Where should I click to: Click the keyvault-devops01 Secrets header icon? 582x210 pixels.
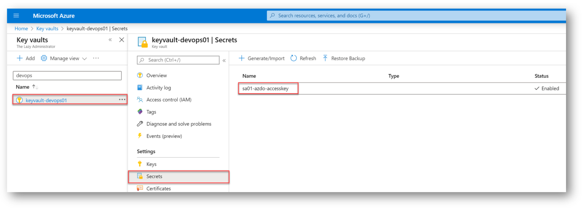pos(142,42)
